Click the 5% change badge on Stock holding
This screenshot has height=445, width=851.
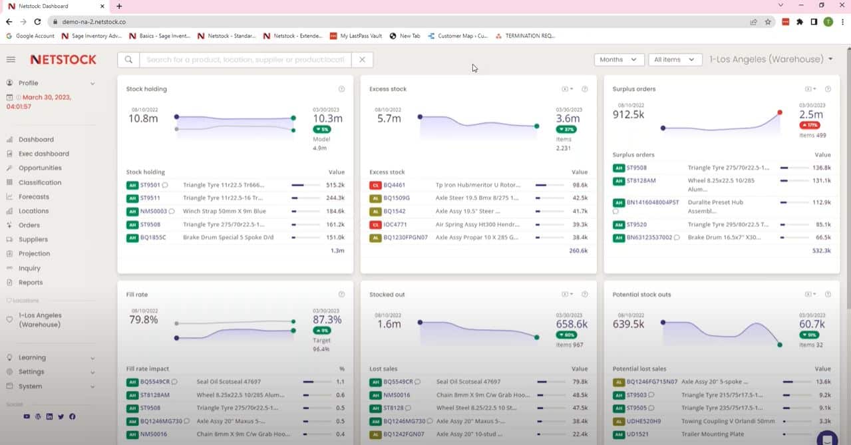tap(322, 129)
